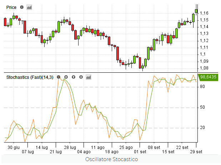Viewport: 221px width, 165px height.
Task: Select the Price panel title
Action: [11, 7]
